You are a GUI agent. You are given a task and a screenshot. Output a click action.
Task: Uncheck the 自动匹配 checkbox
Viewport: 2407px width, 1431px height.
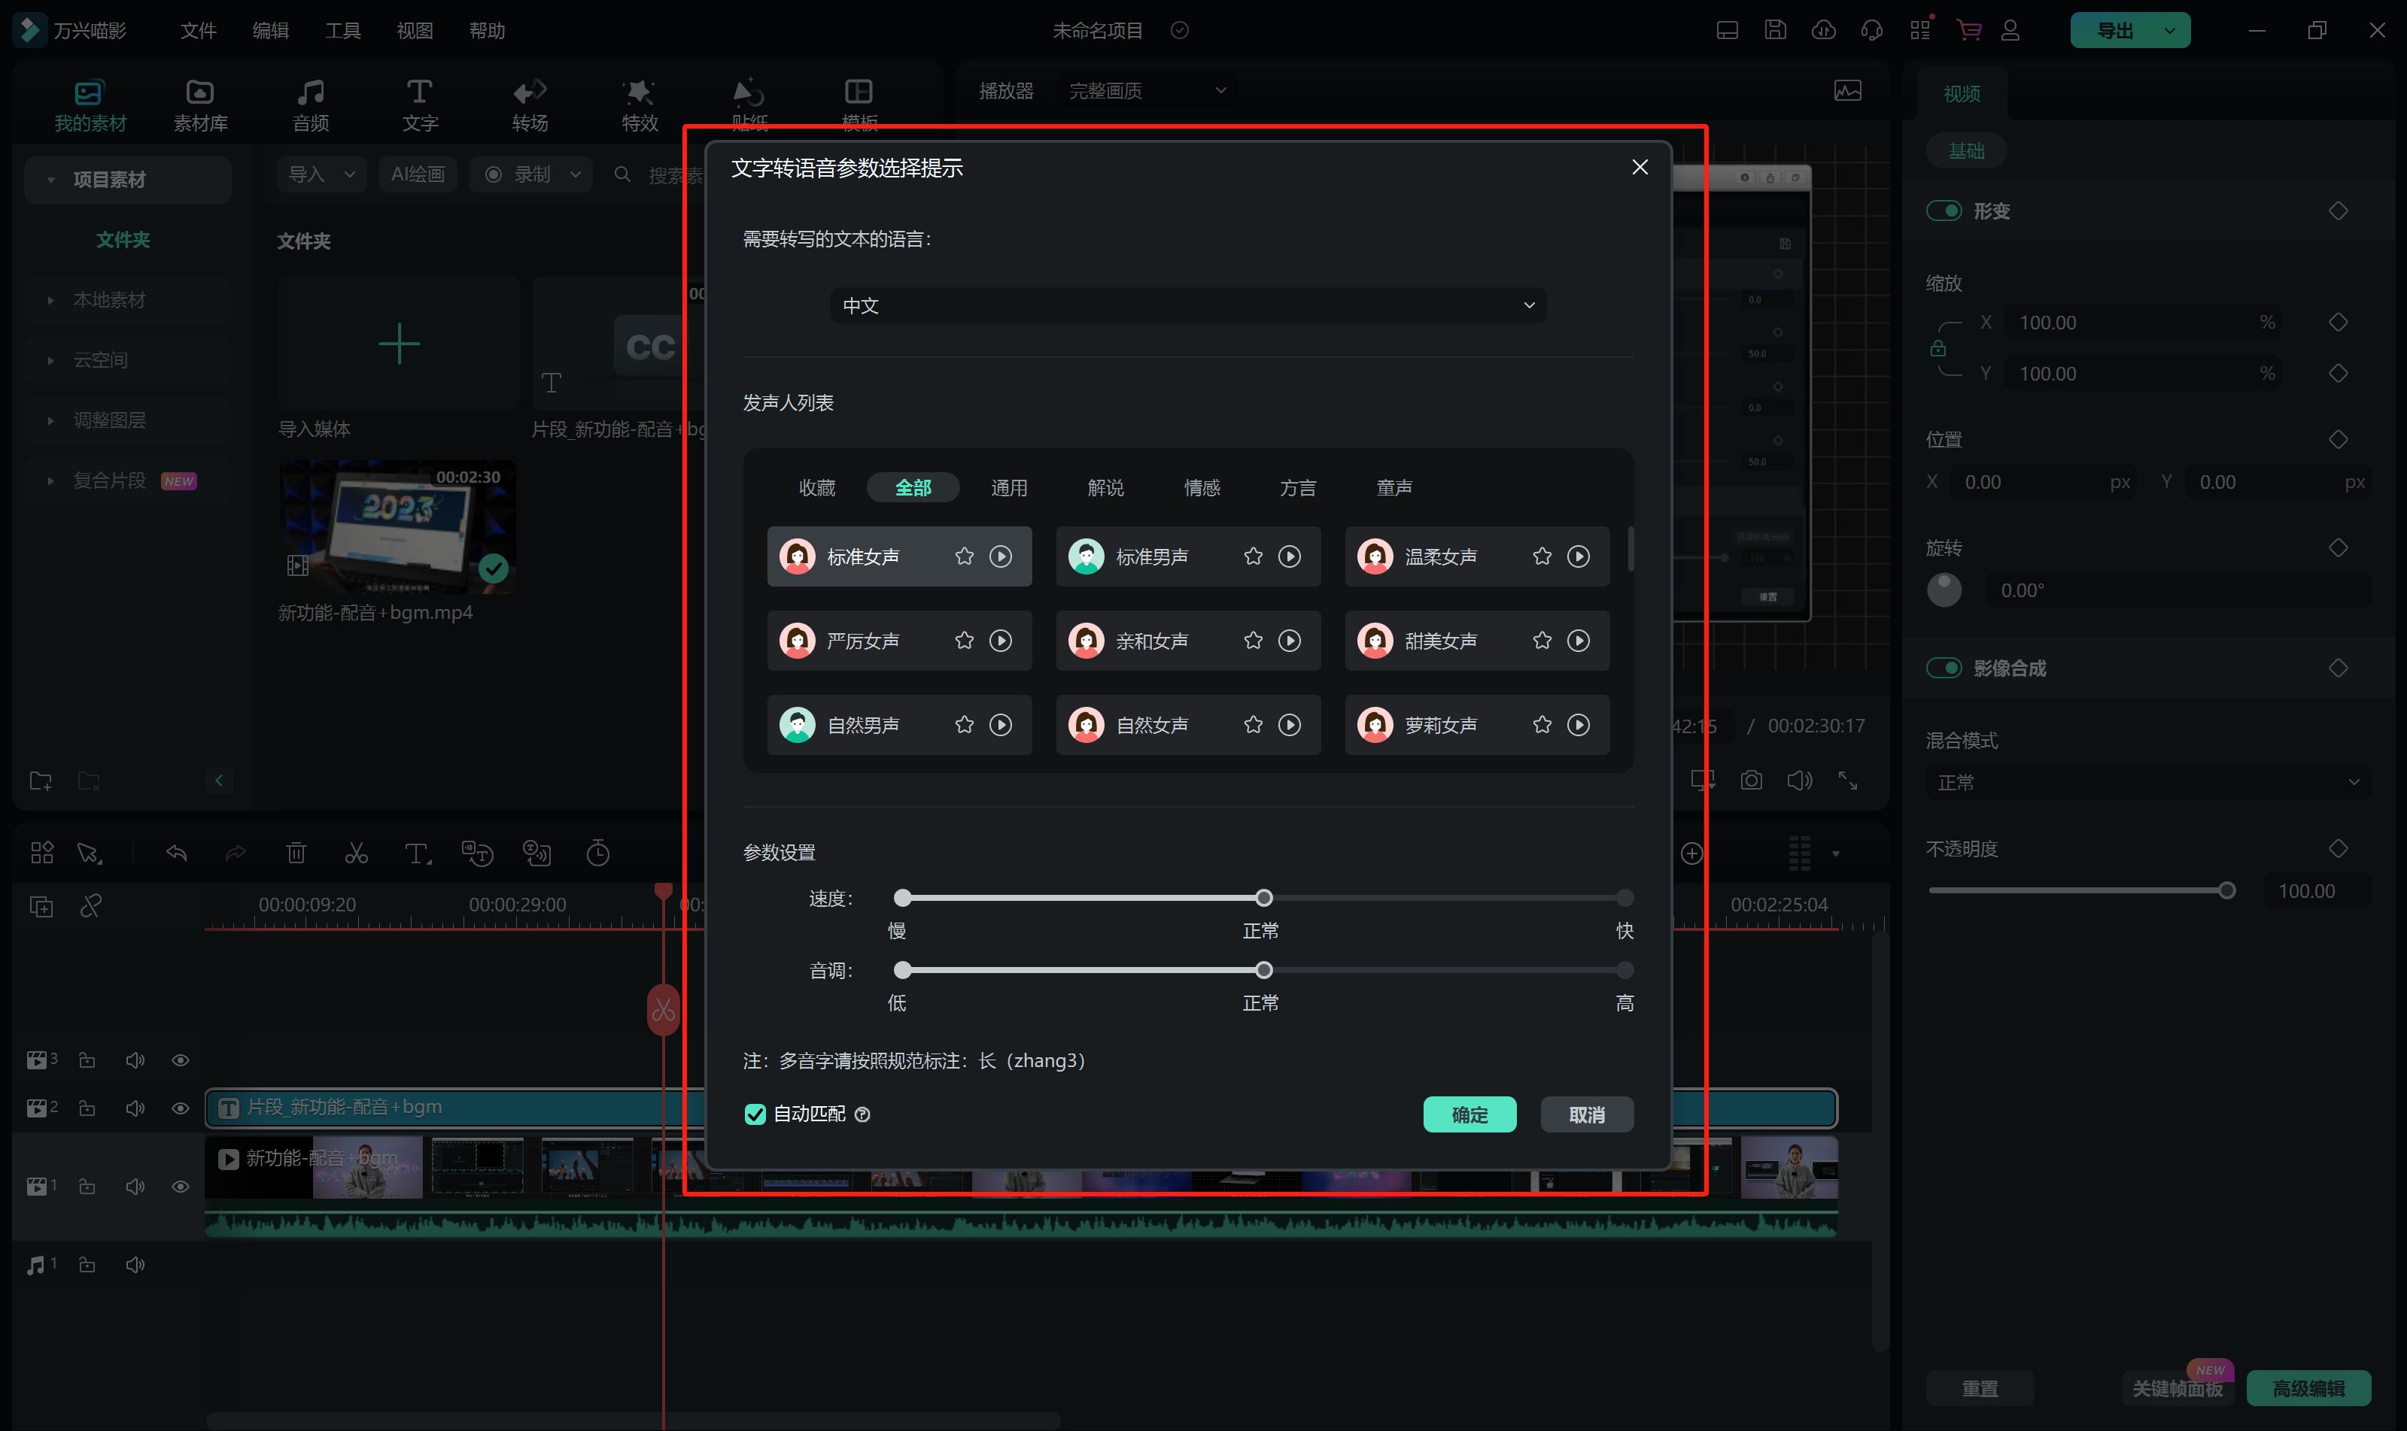click(x=755, y=1114)
